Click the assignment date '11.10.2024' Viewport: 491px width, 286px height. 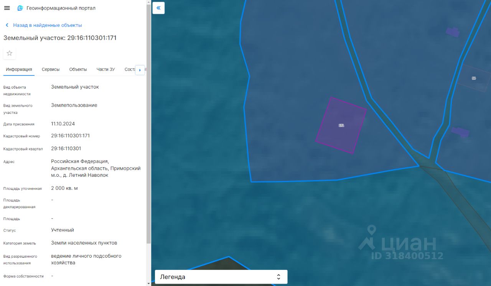click(x=63, y=124)
